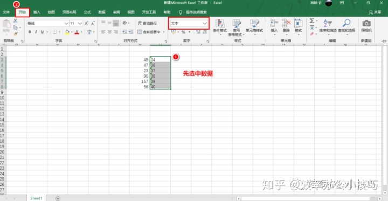This screenshot has width=388, height=201.
Task: Open the 文件 (File) menu
Action: (x=6, y=12)
